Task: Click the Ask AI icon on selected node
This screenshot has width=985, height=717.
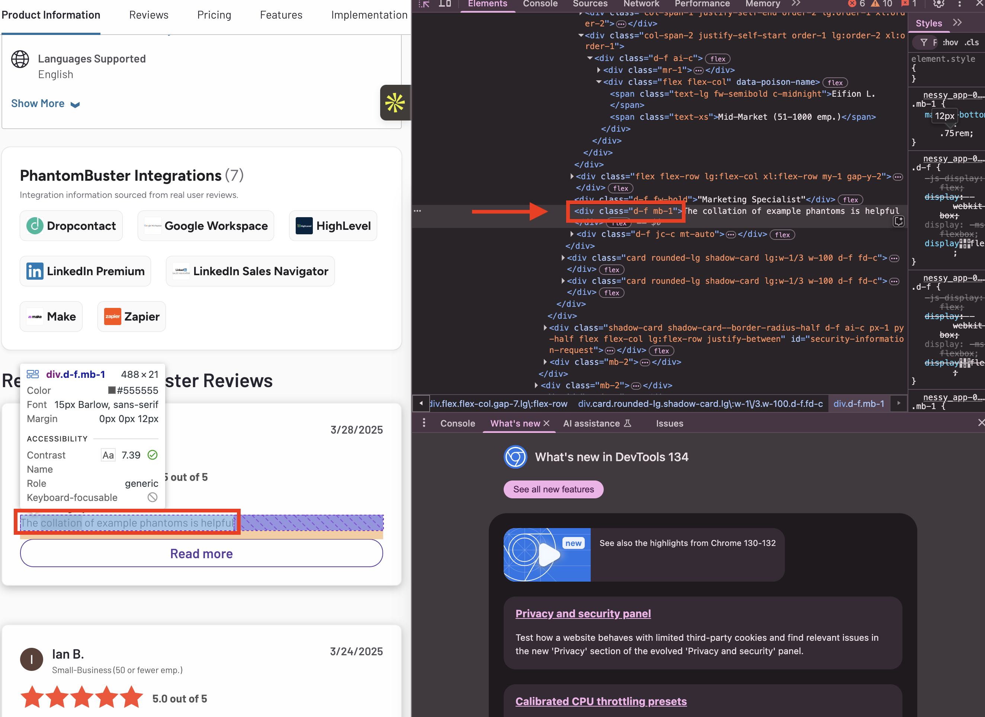Action: click(x=899, y=222)
